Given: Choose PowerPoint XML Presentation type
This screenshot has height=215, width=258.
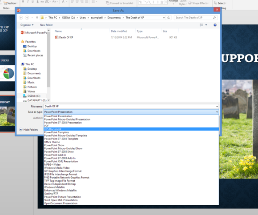Looking at the screenshot, I should coord(131,161).
